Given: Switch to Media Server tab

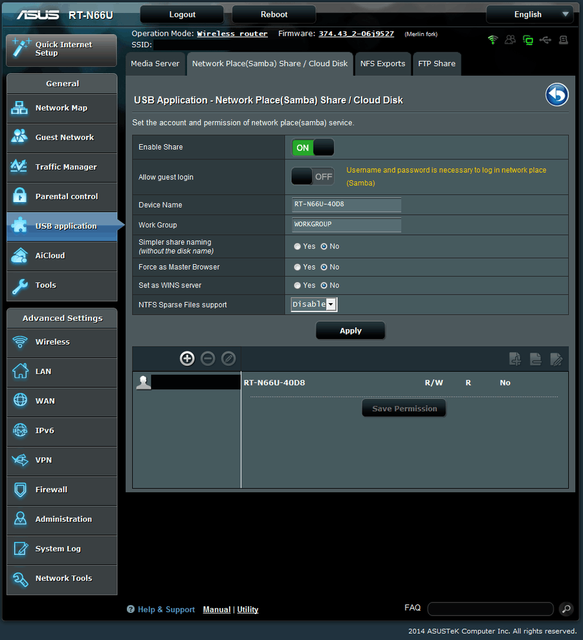Looking at the screenshot, I should pos(155,63).
